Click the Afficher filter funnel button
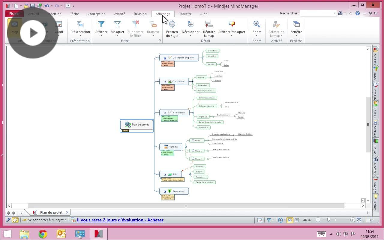 pyautogui.click(x=101, y=28)
